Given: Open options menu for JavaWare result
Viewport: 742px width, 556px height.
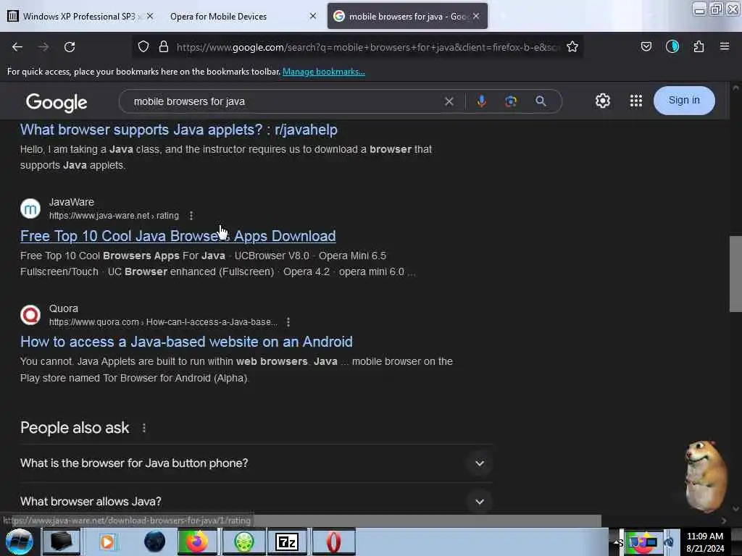Looking at the screenshot, I should tap(191, 216).
